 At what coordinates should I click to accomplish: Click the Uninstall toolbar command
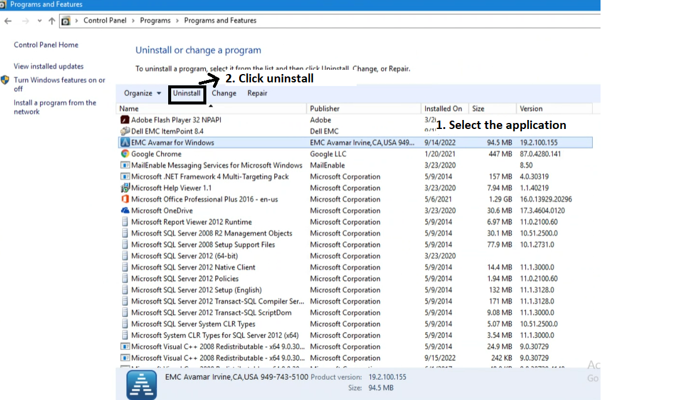[x=187, y=93]
